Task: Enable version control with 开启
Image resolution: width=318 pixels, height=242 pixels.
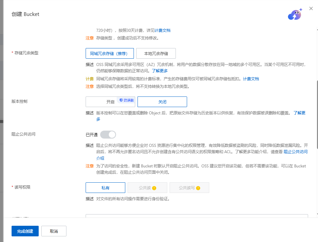Action: [x=110, y=102]
